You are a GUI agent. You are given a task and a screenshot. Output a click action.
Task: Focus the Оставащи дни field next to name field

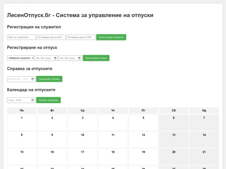pyautogui.click(x=51, y=37)
